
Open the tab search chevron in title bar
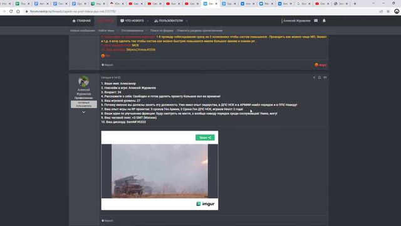point(373,3)
